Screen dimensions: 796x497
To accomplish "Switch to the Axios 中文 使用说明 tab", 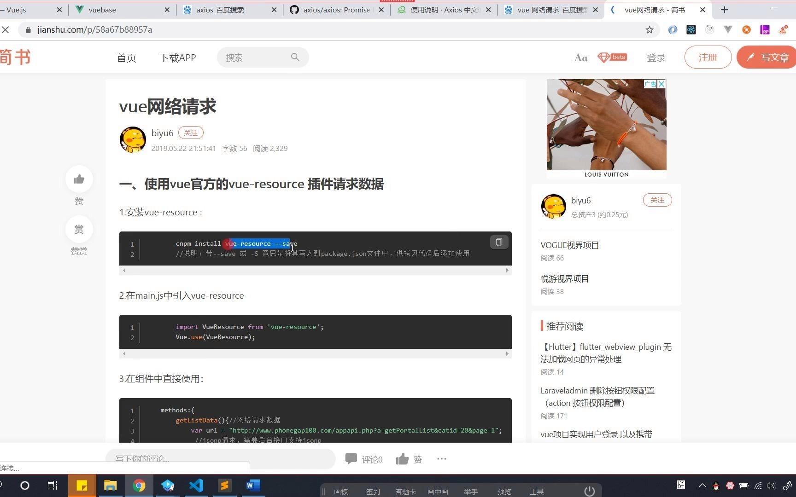I will point(445,10).
